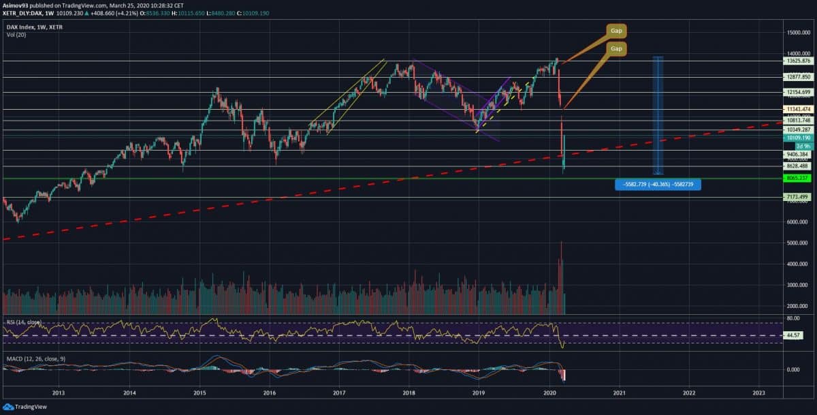The image size is (817, 415).
Task: Select the green 8065.237 price label
Action: [x=796, y=178]
